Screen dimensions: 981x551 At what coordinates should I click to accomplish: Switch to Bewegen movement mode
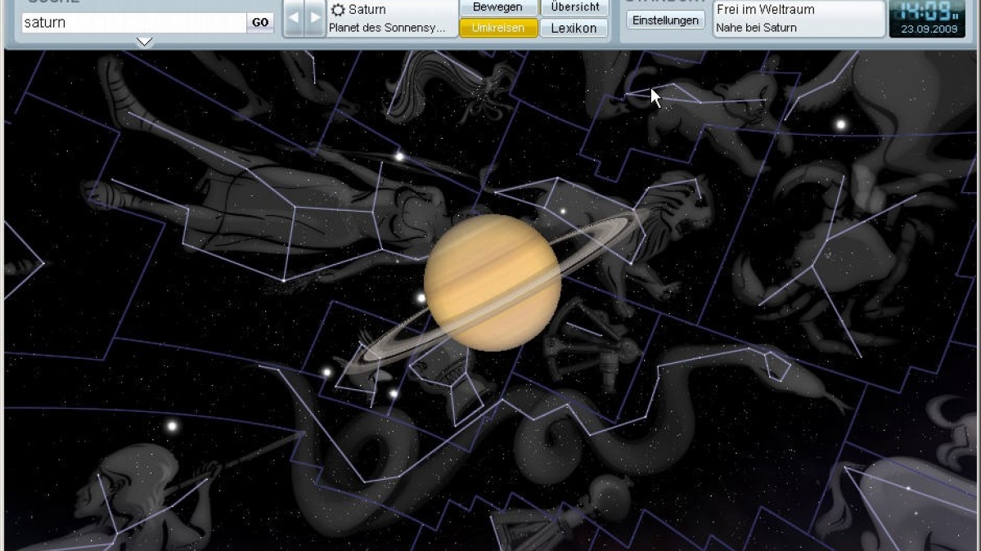click(x=498, y=7)
